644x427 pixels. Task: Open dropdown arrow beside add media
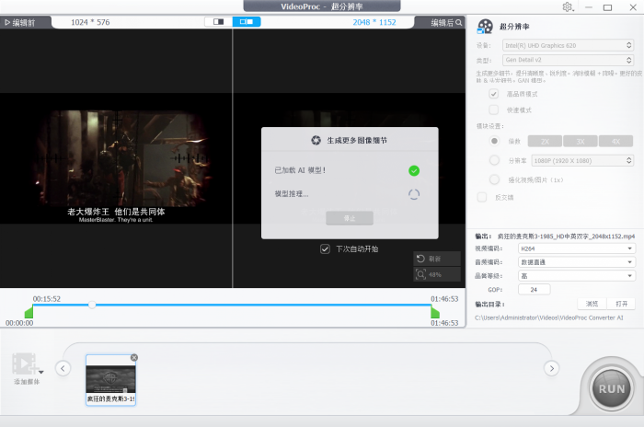[41, 373]
